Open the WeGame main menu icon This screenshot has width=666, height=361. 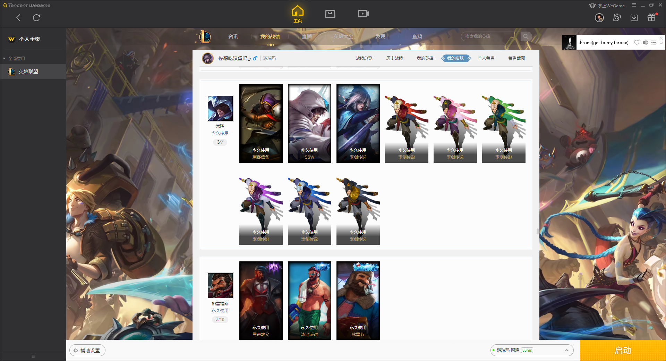[634, 5]
